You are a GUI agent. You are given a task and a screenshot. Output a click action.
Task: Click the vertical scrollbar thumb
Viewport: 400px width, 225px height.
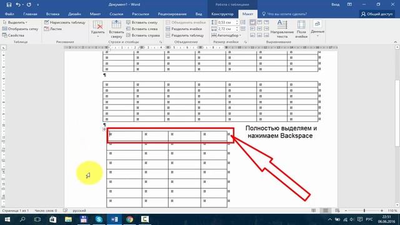pyautogui.click(x=397, y=113)
